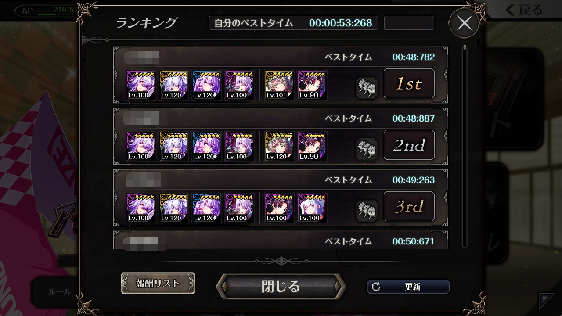The image size is (562, 316).
Task: Click the 閉じる close button
Action: coord(281,287)
